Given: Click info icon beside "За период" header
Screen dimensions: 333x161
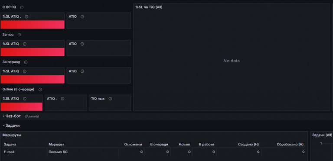Looking at the screenshot, I should tap(26, 62).
